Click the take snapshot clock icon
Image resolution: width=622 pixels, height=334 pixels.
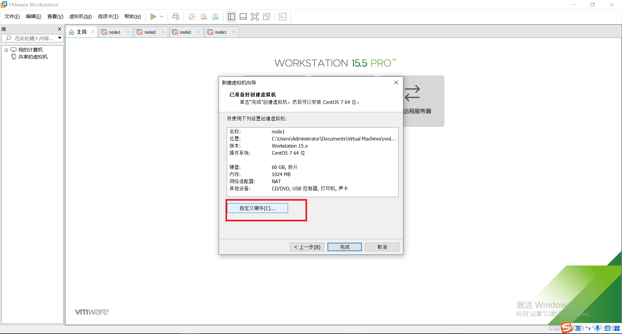pos(192,17)
